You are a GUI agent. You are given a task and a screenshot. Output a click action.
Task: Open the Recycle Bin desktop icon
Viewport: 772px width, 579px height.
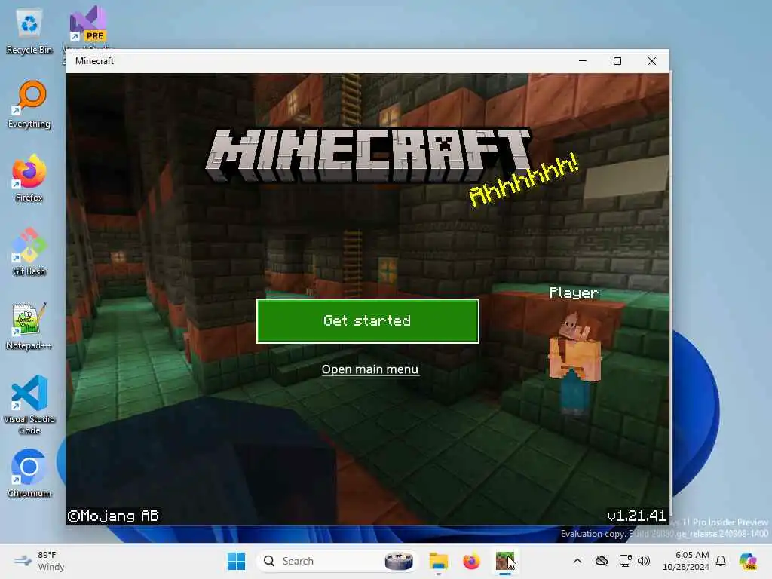click(29, 32)
